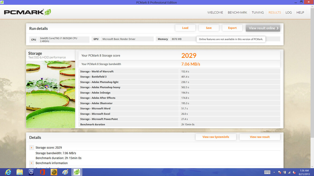Click the muted volume tray icon
Image resolution: width=314 pixels, height=176 pixels.
(x=294, y=172)
